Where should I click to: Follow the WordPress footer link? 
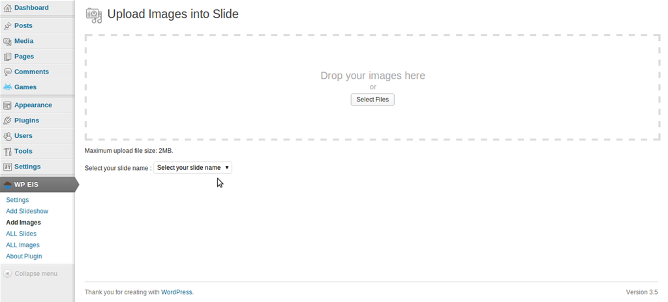coord(176,292)
